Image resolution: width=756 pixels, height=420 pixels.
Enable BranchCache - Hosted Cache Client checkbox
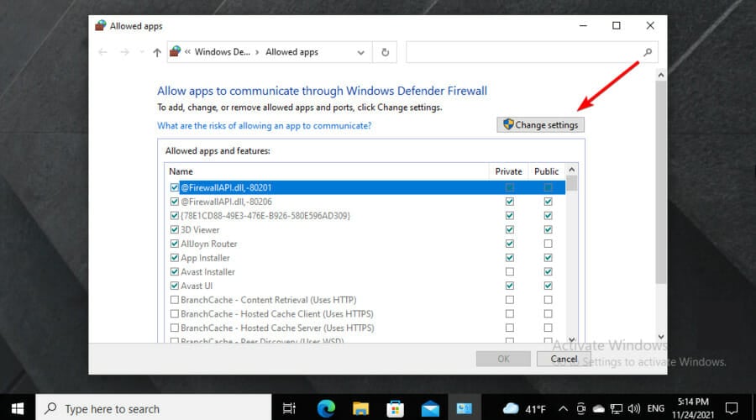(175, 314)
